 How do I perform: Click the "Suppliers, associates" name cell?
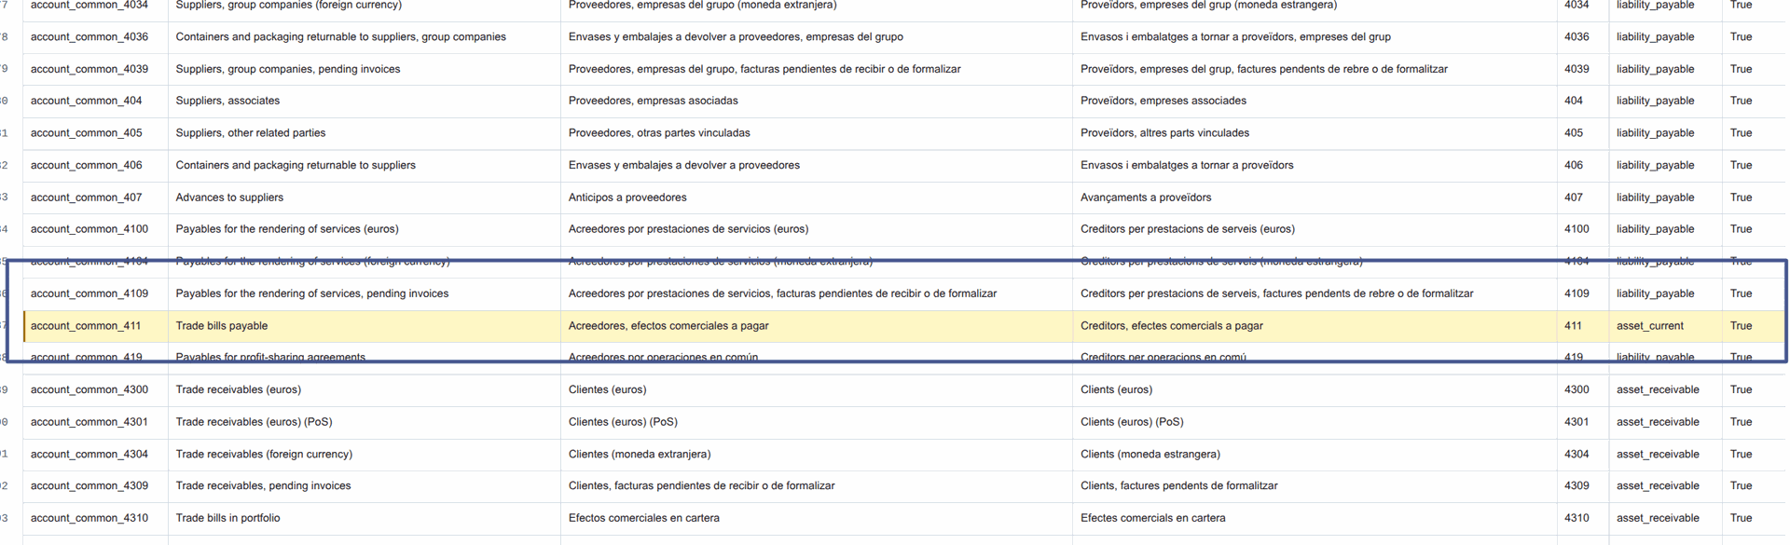point(227,101)
